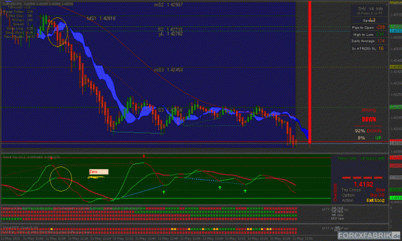Click the cyan price tag on price axis
This screenshot has width=402, height=241.
coord(396,31)
